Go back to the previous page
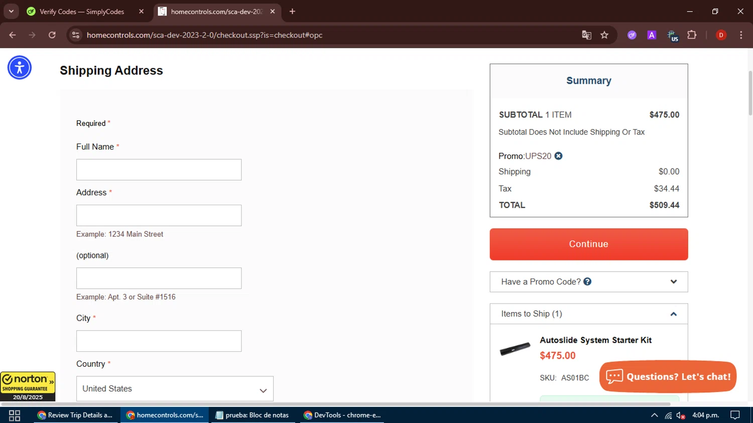 coord(13,35)
